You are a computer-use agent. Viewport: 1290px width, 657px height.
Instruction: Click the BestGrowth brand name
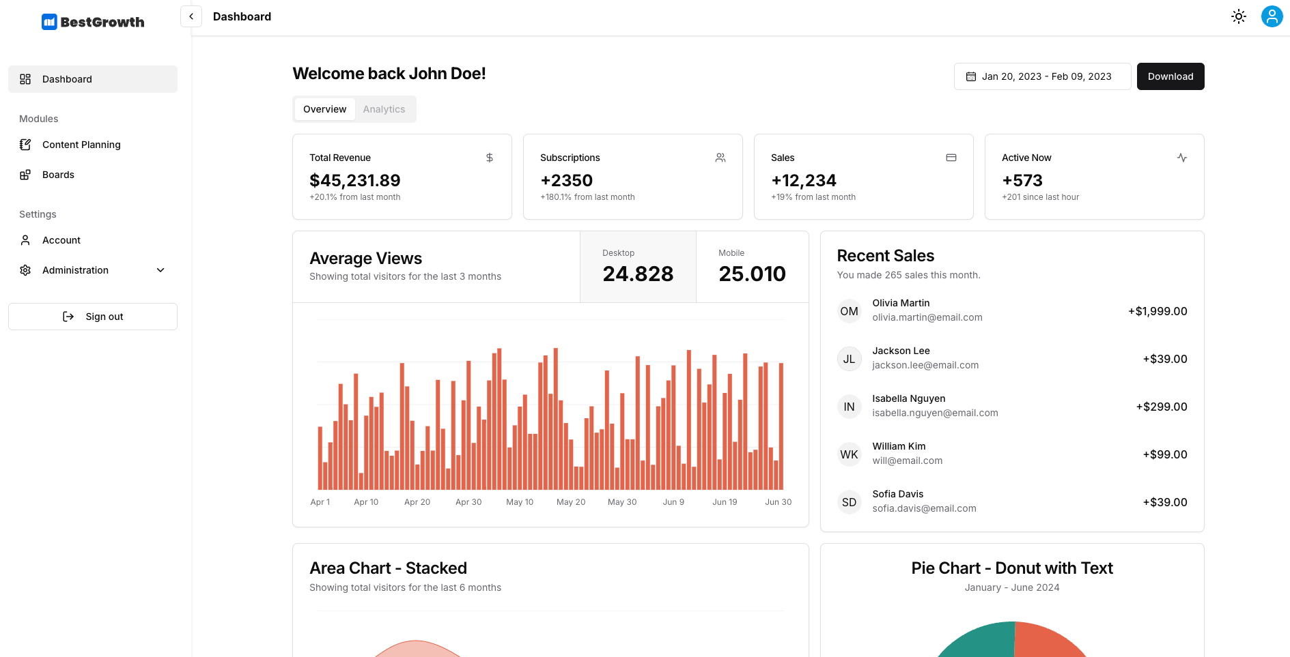(102, 22)
